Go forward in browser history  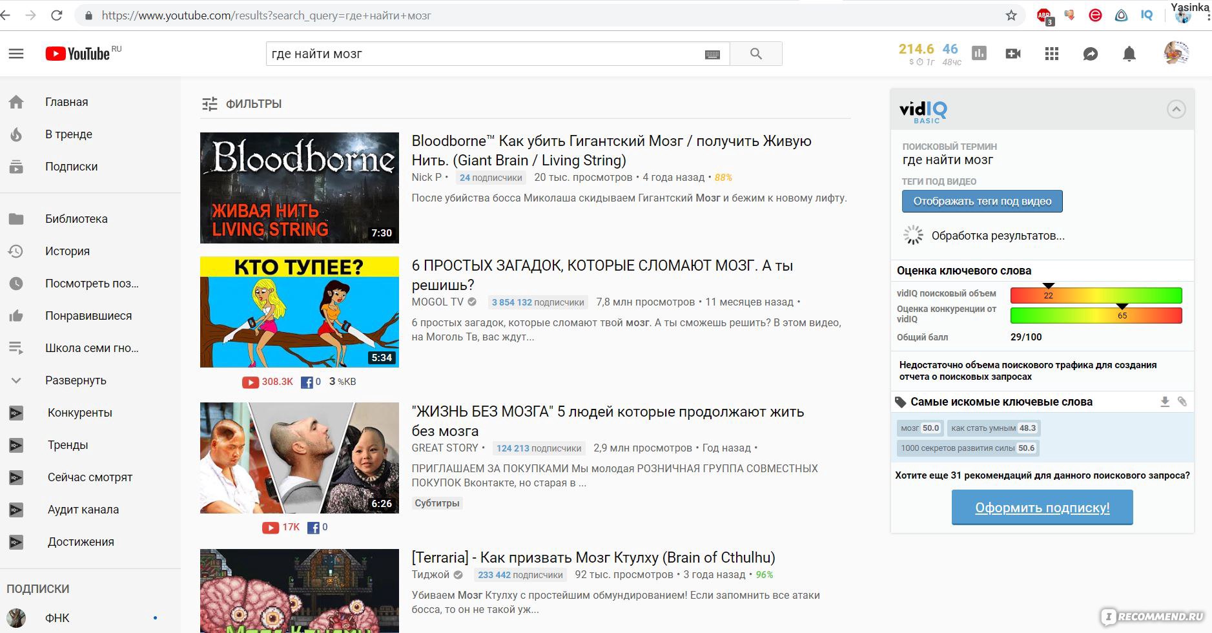[x=30, y=16]
